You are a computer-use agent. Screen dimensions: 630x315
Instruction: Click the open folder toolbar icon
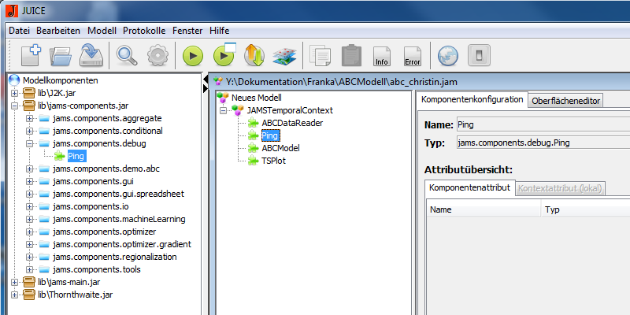[61, 55]
